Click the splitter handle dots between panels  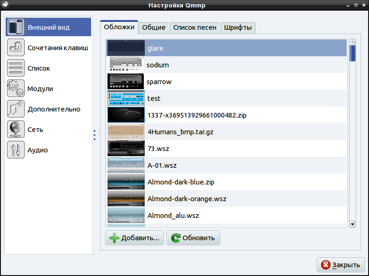(x=94, y=135)
